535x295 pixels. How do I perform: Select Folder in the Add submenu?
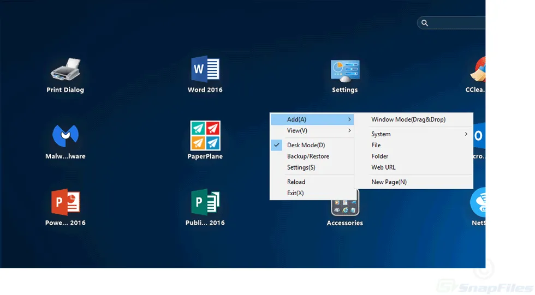tap(414, 156)
